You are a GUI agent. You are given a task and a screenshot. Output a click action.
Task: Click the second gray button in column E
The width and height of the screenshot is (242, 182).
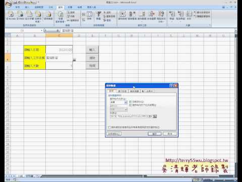tap(92, 58)
